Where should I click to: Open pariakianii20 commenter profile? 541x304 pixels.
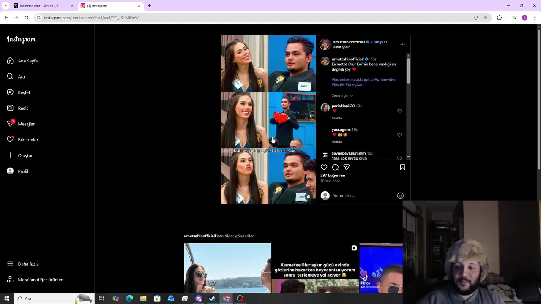pyautogui.click(x=343, y=106)
